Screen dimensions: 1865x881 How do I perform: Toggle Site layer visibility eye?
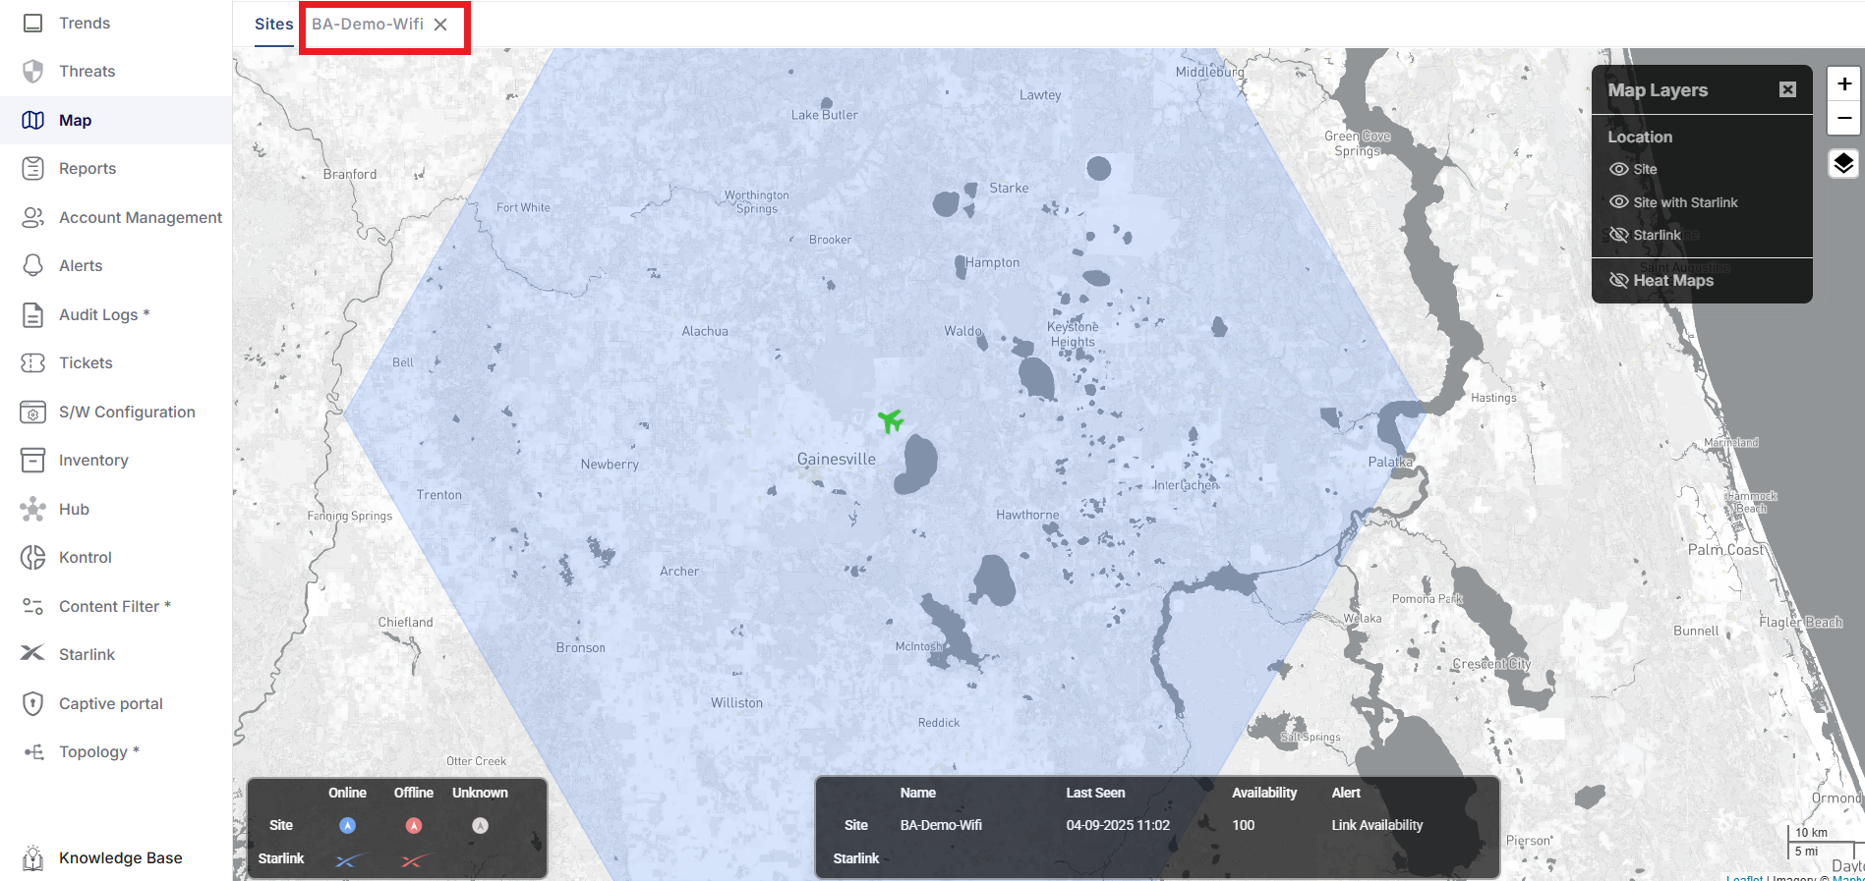[1618, 169]
